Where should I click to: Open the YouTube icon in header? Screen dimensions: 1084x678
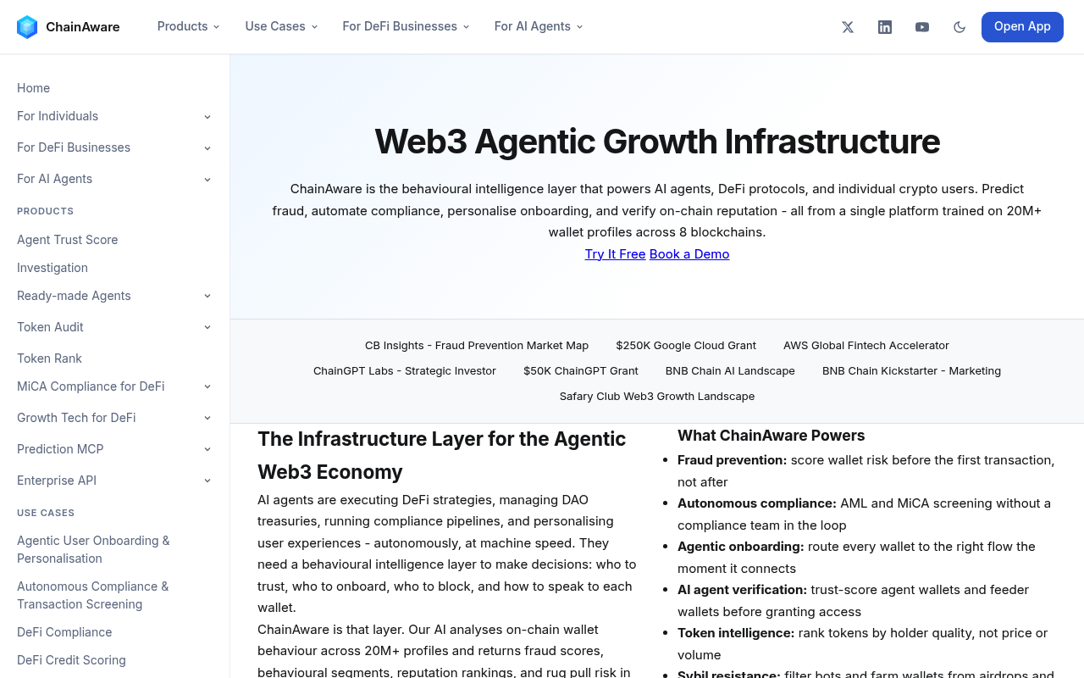click(x=922, y=27)
